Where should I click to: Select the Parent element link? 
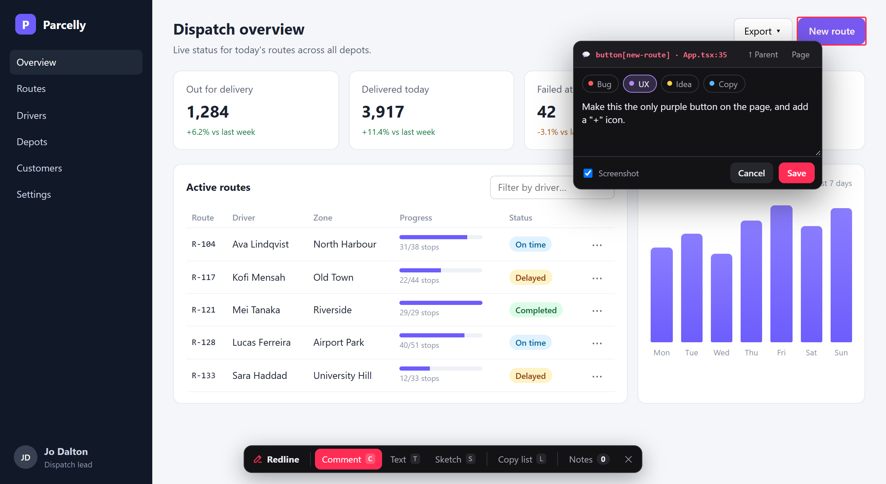[x=762, y=55]
